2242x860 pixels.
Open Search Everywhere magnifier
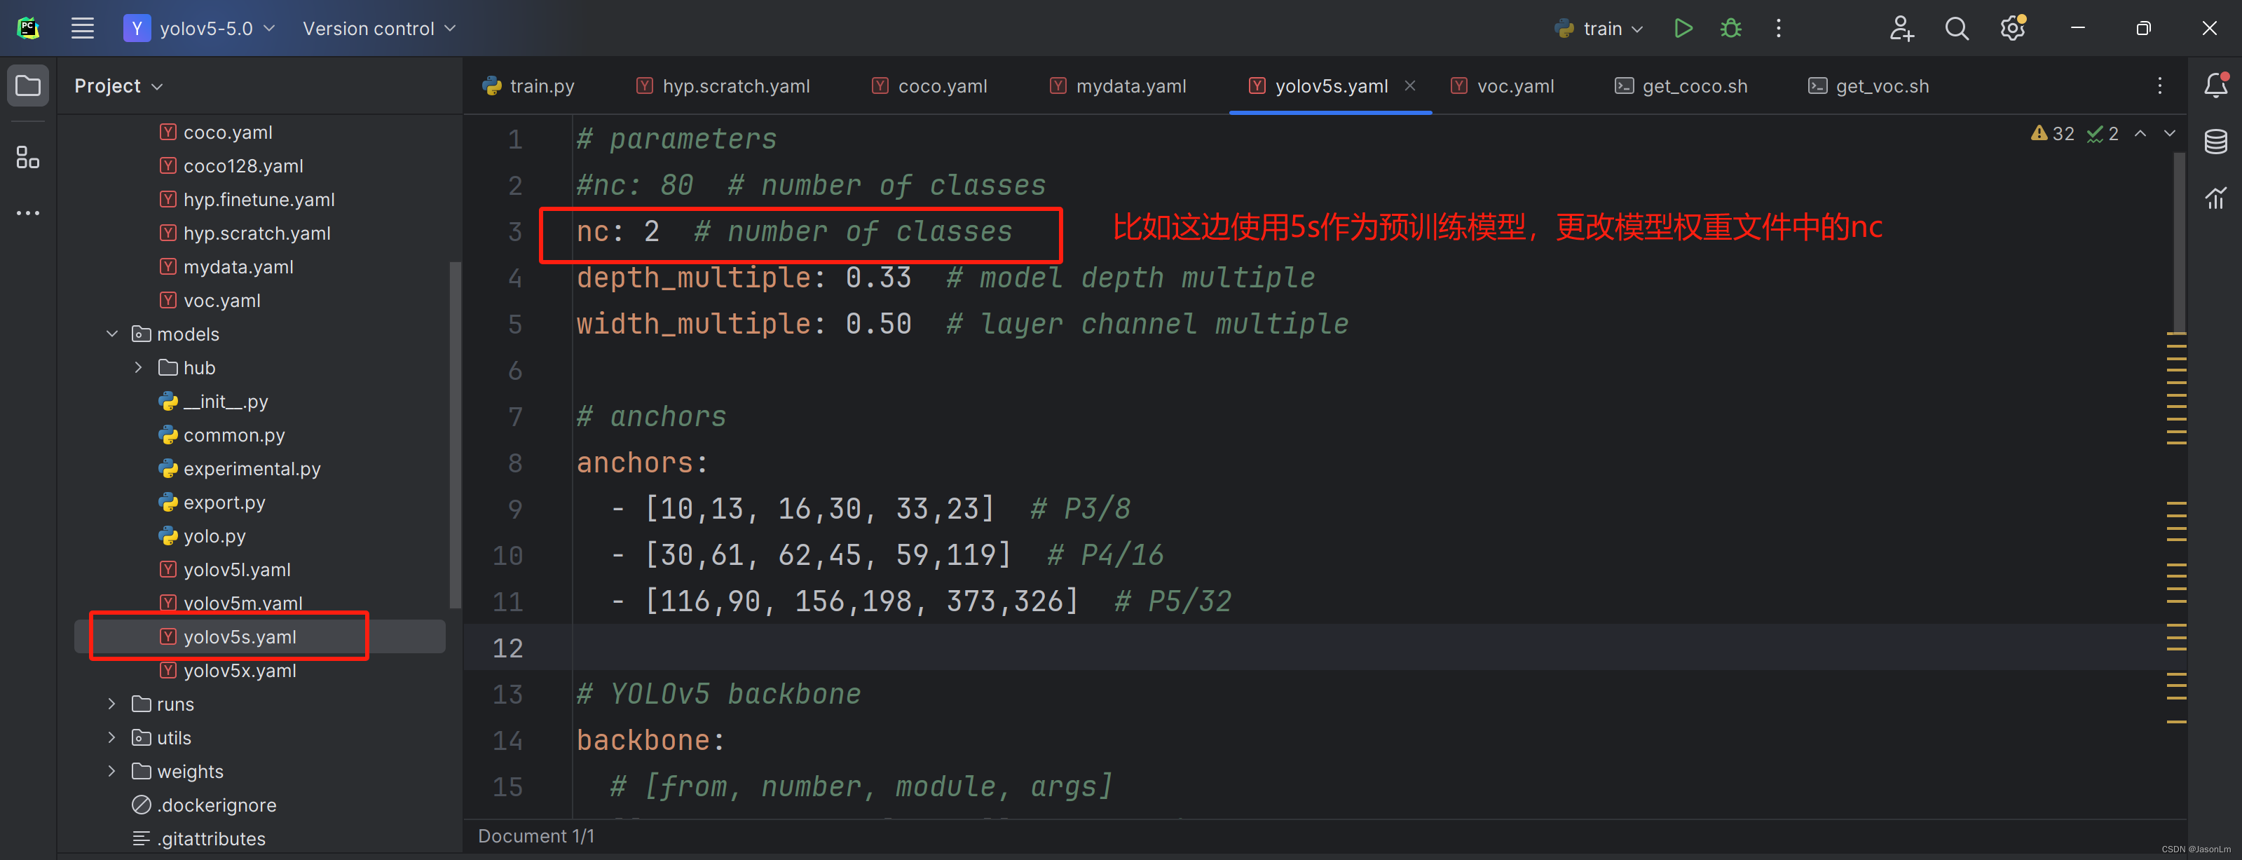click(1957, 28)
